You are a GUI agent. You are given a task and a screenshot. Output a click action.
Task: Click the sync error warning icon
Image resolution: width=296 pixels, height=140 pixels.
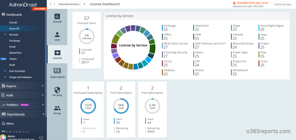234,3
